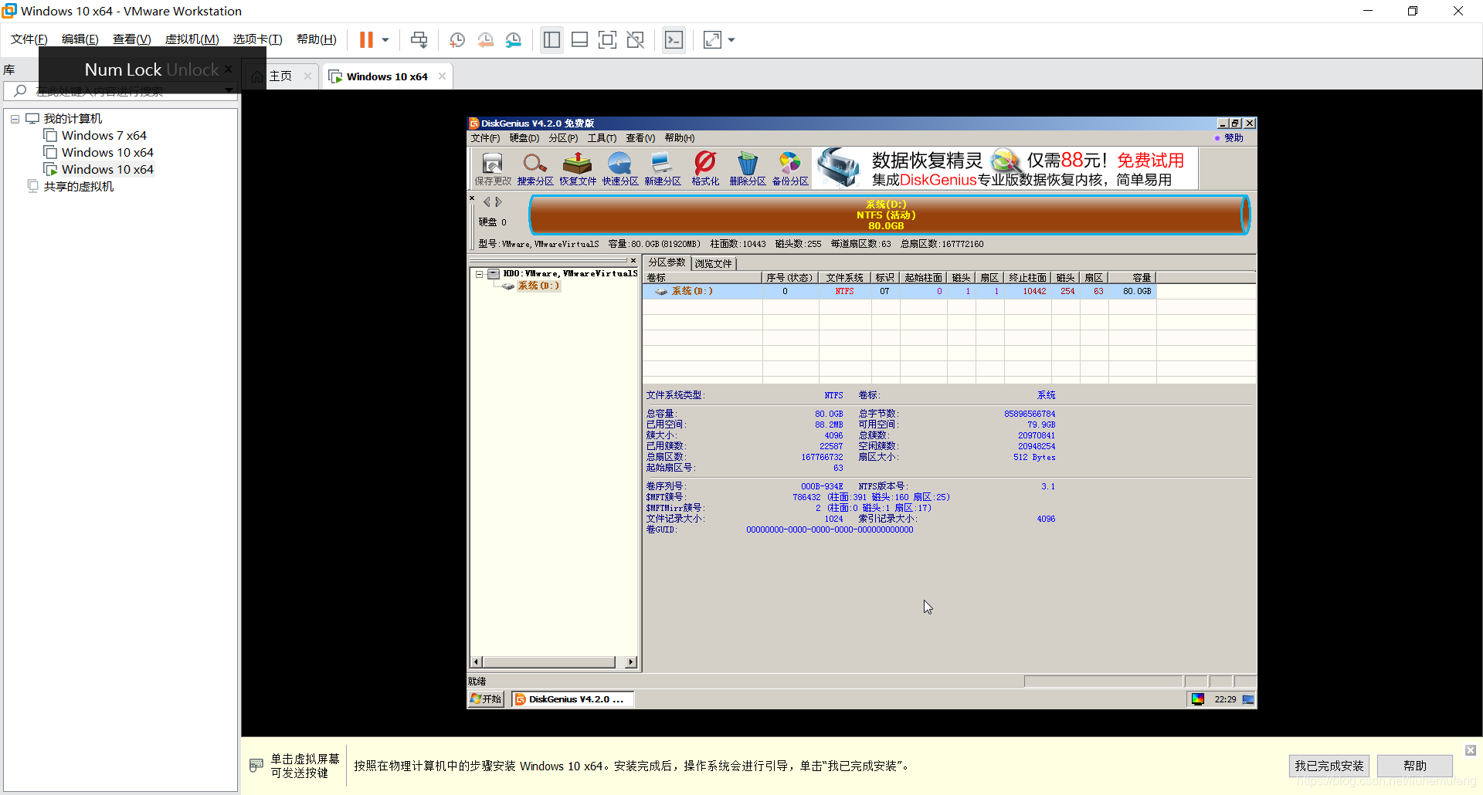Close the disk tree panel
Image resolution: width=1483 pixels, height=795 pixels.
tap(633, 261)
